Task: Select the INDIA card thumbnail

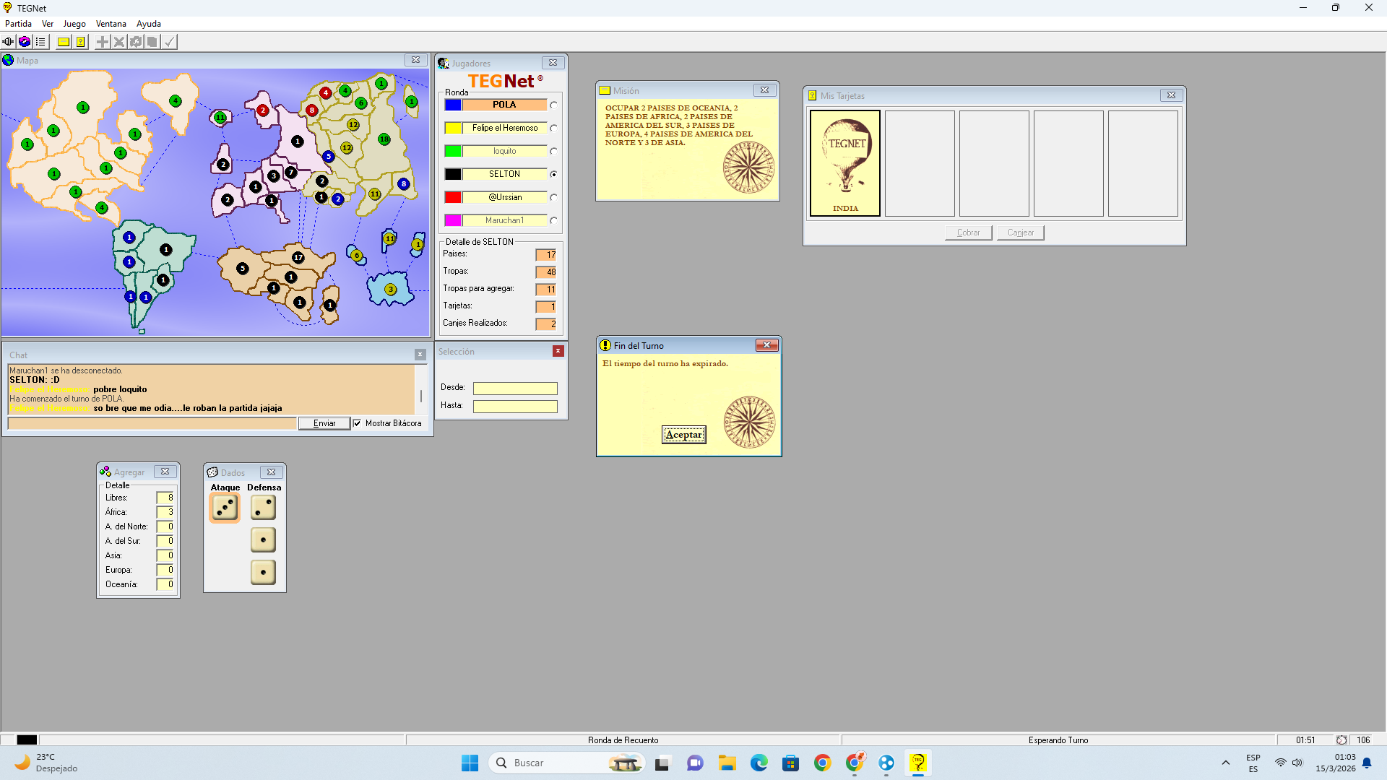Action: pyautogui.click(x=844, y=163)
